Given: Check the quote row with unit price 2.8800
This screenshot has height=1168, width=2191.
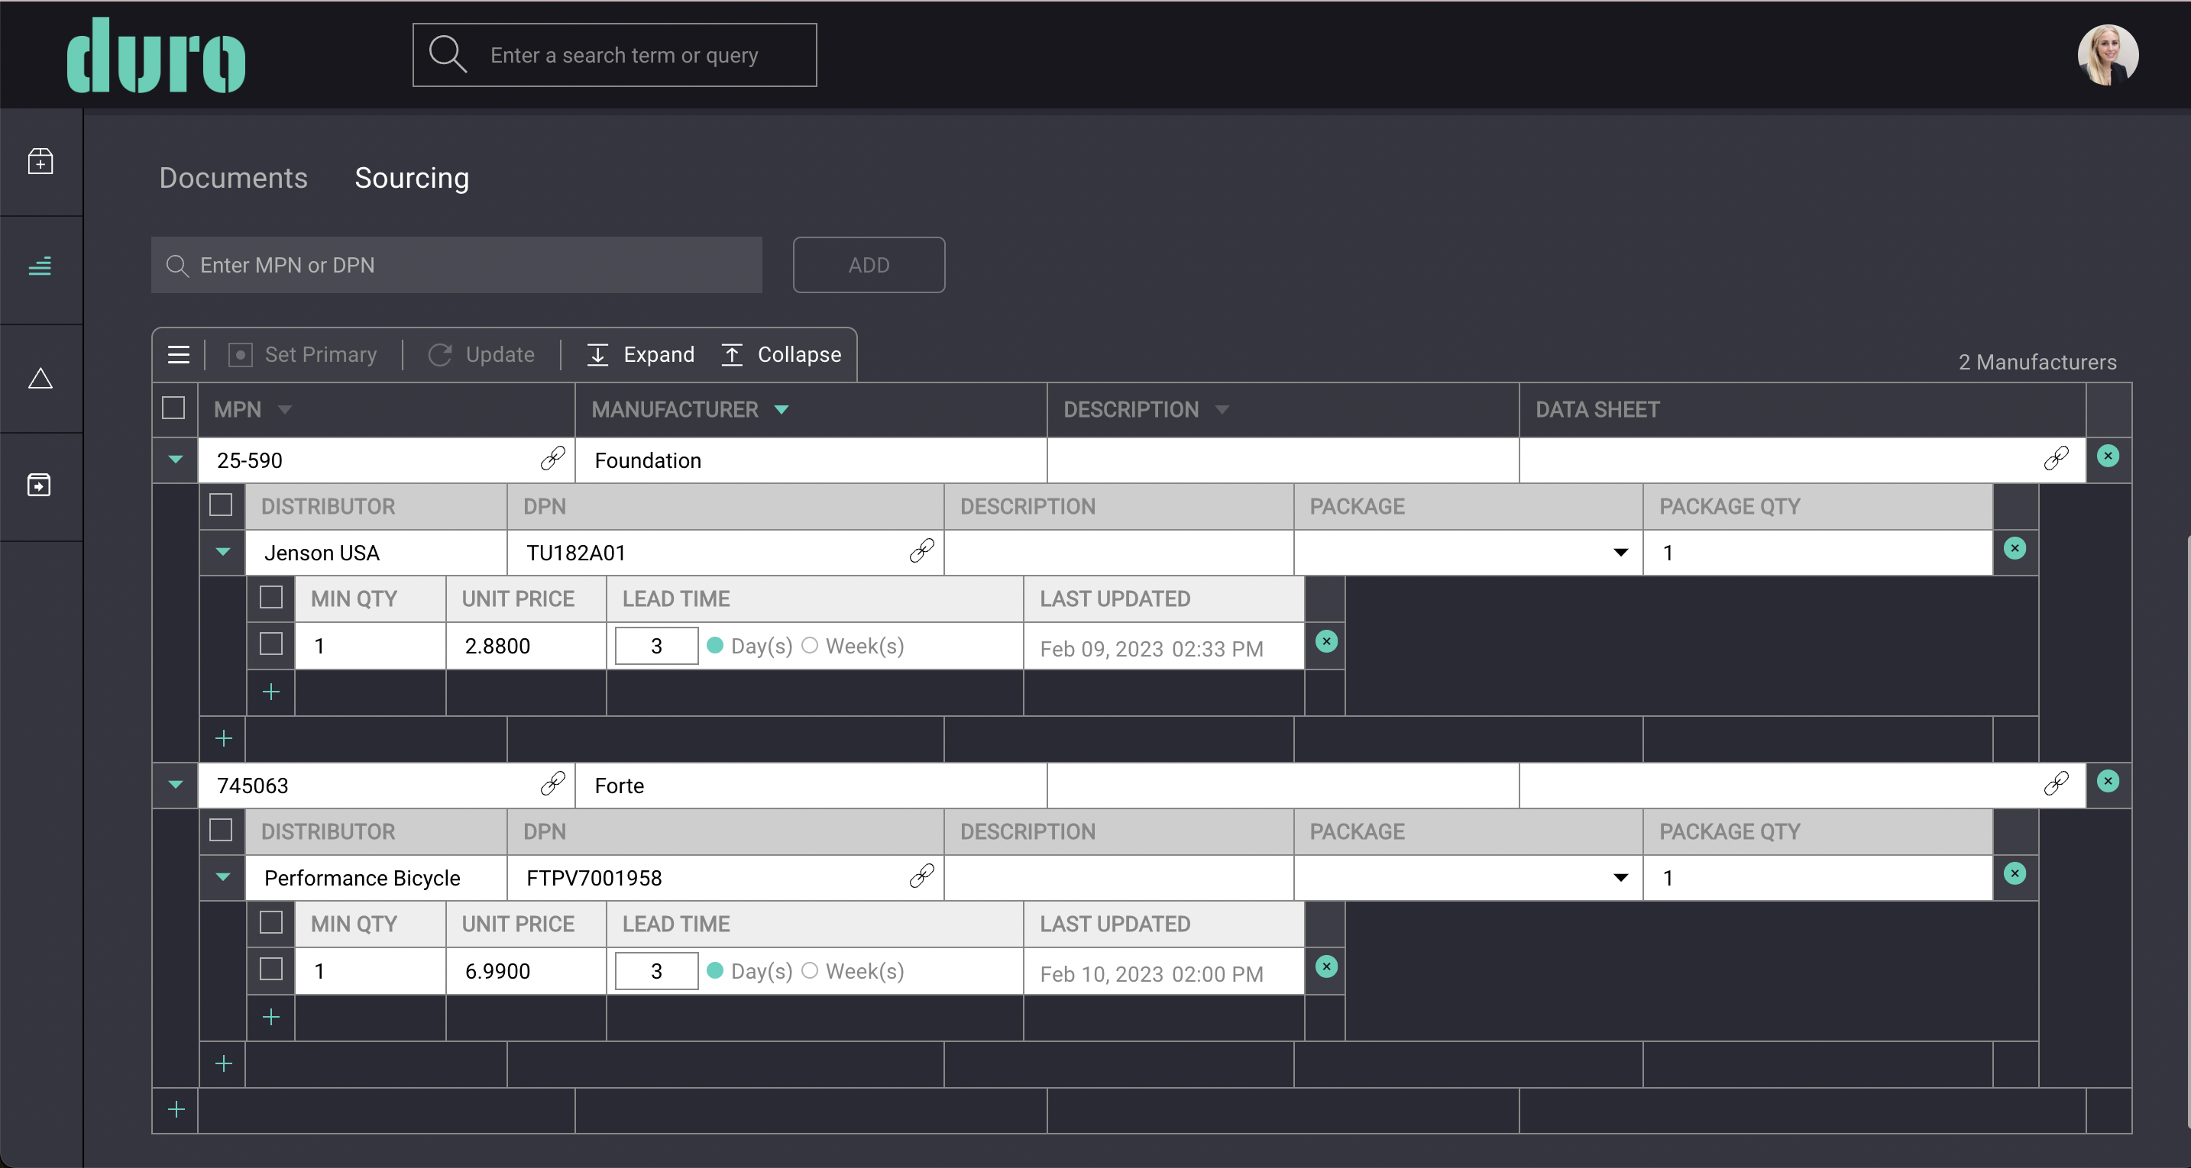Looking at the screenshot, I should [x=271, y=644].
